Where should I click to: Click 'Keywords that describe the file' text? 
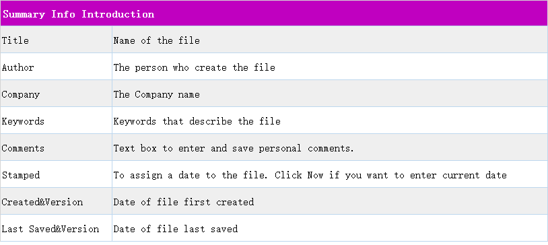[x=197, y=121]
